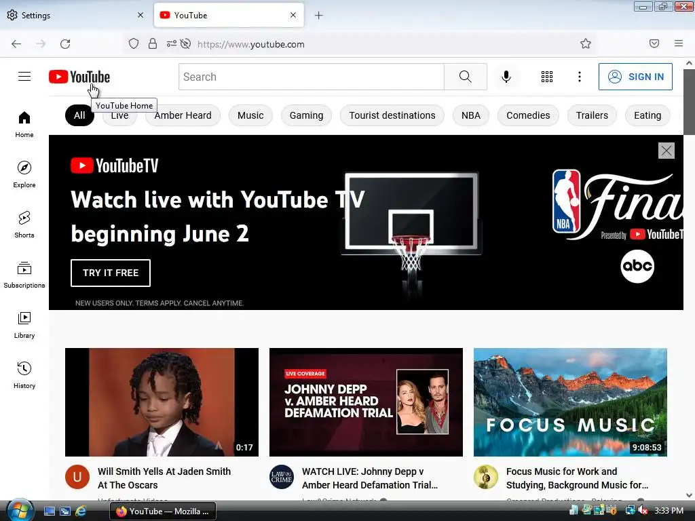695x521 pixels.
Task: Select the Trailers filter chip
Action: pos(592,115)
